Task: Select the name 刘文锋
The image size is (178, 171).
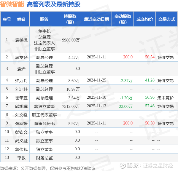Action: [21, 115]
